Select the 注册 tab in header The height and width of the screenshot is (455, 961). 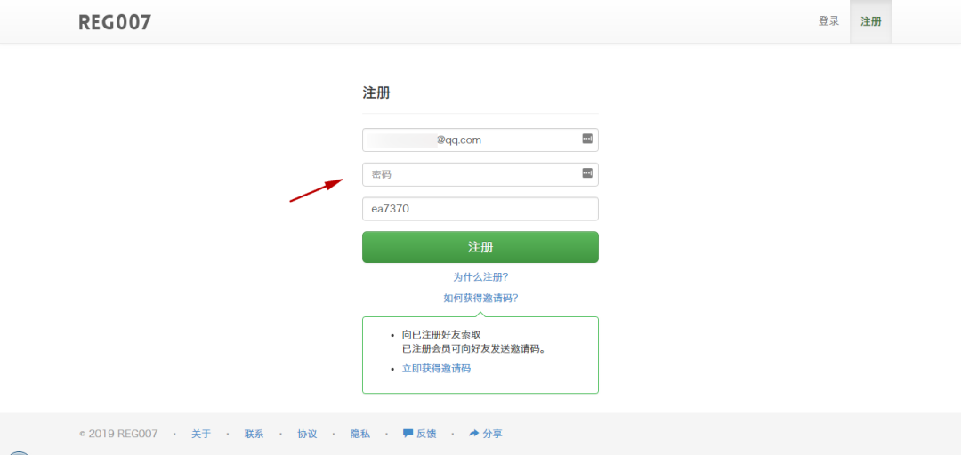point(871,21)
